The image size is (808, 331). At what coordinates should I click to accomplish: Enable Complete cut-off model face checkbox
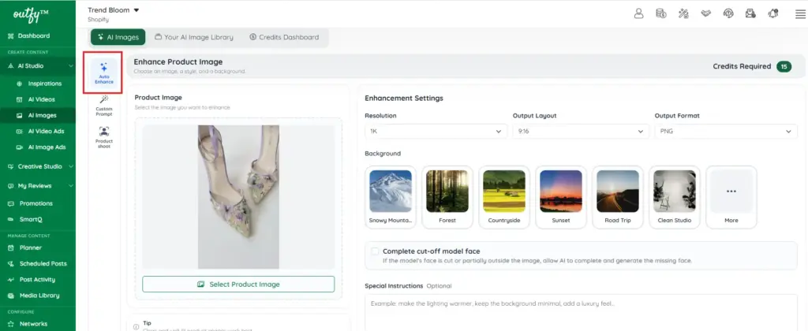tap(375, 251)
